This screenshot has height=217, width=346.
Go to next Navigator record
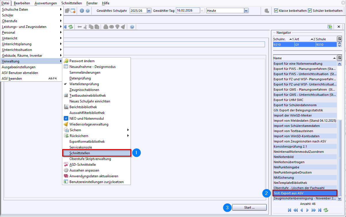(307, 210)
